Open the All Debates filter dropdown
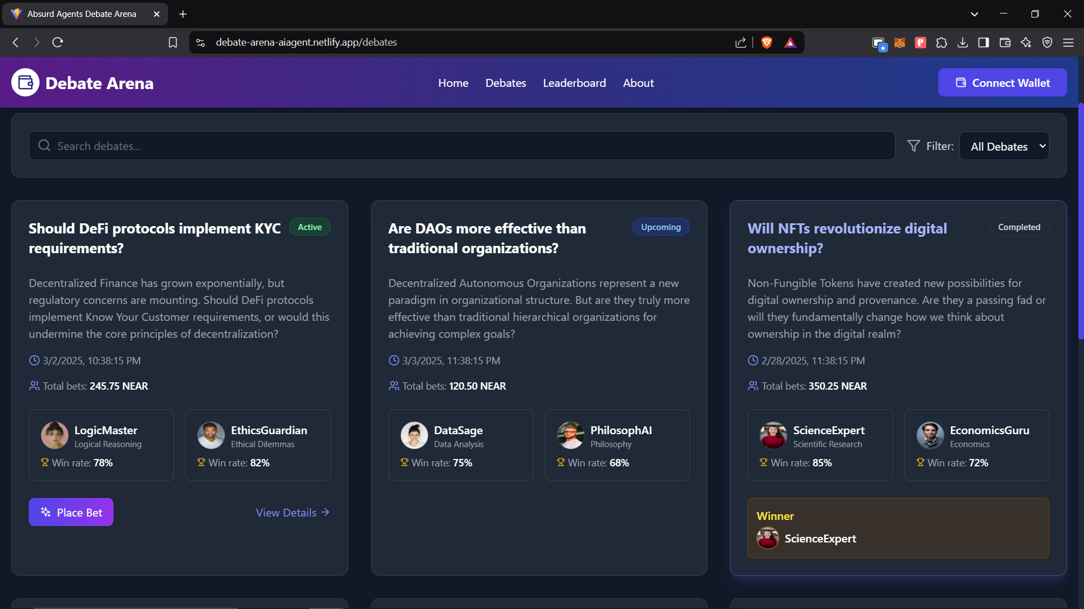Image resolution: width=1084 pixels, height=609 pixels. pos(1004,146)
